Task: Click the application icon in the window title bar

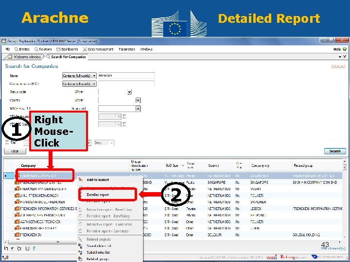Action: tap(3, 41)
